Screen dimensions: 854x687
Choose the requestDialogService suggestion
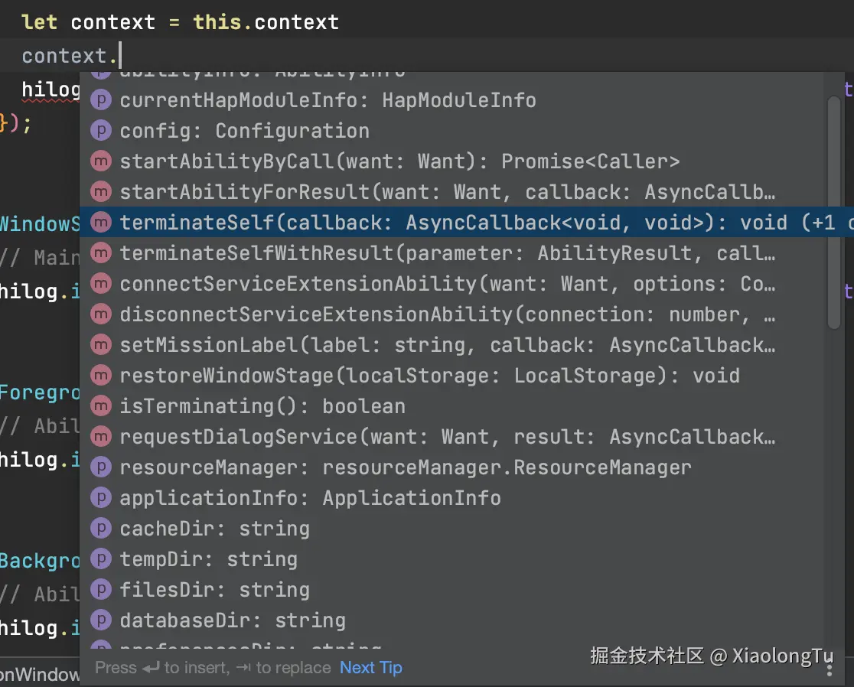[x=447, y=437]
